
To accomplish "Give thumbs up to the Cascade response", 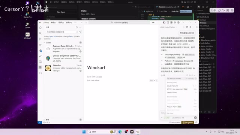I will tap(162, 75).
